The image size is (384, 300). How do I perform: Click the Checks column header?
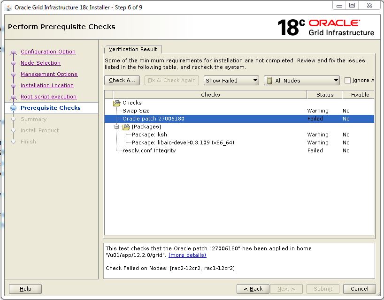tap(210, 95)
